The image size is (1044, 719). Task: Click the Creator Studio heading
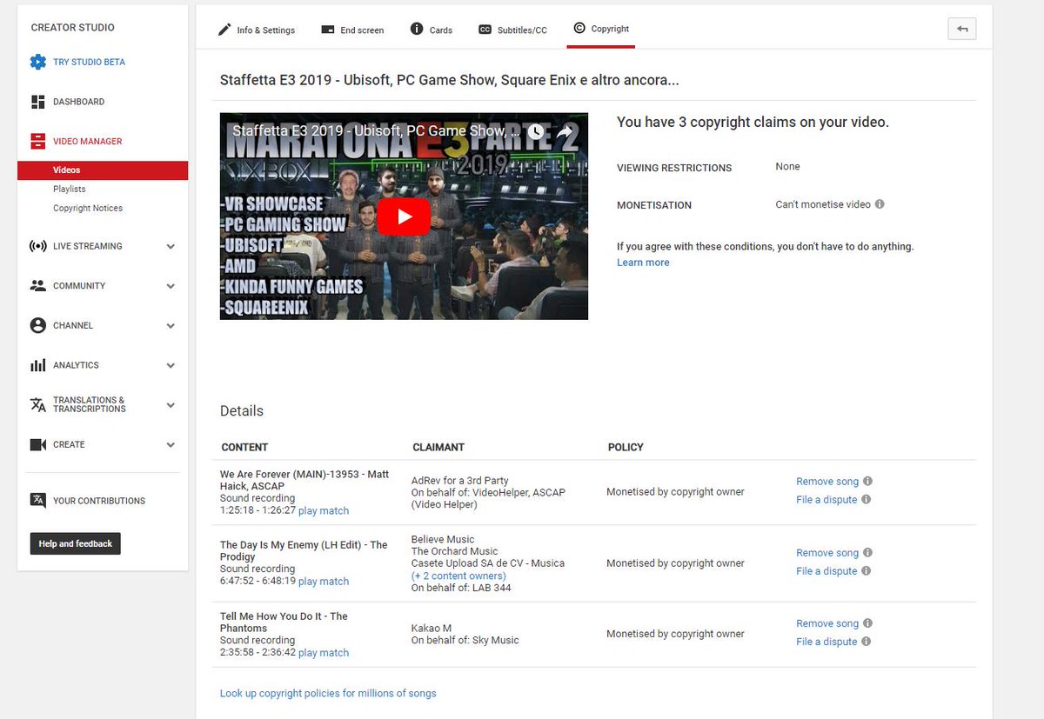click(x=73, y=27)
